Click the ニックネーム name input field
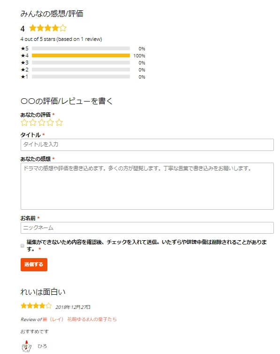 (147, 228)
